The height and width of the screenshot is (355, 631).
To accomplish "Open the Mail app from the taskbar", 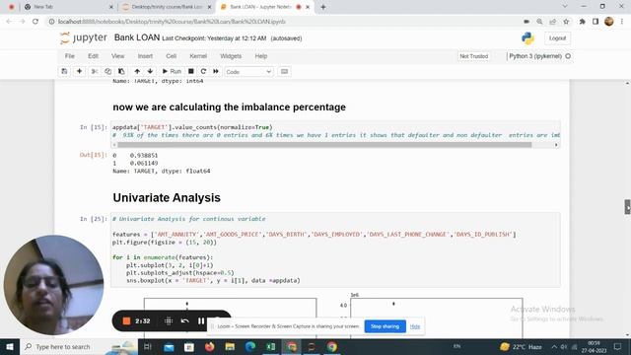I will 169,346.
